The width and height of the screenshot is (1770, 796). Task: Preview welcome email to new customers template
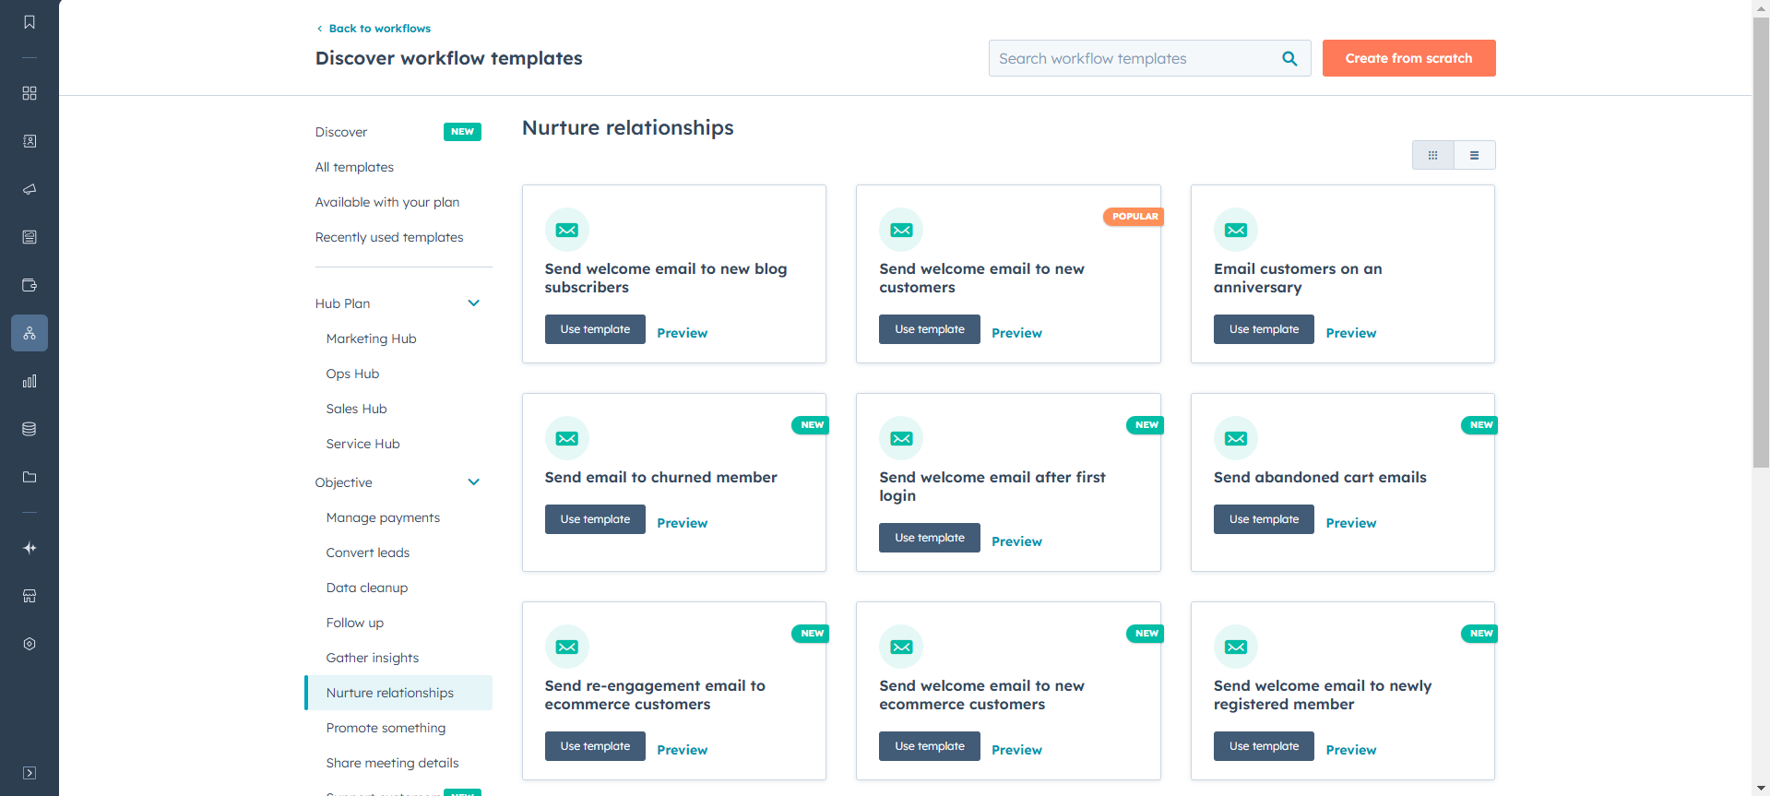(1016, 333)
